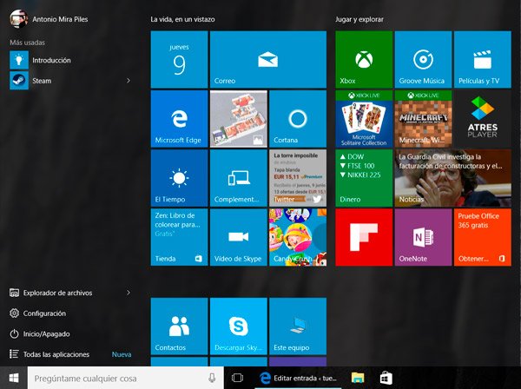Click the La vida, en un vistazo header
This screenshot has height=389, width=521.
click(182, 19)
